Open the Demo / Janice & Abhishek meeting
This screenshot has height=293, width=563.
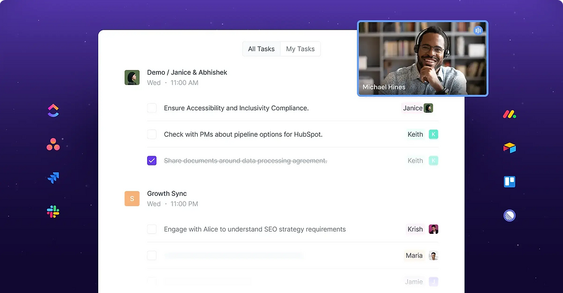point(187,72)
